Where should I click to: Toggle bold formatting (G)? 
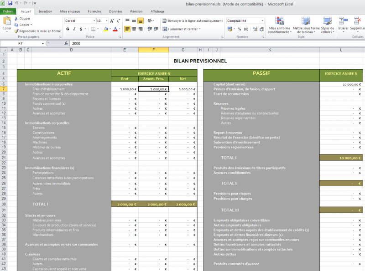coord(68,29)
